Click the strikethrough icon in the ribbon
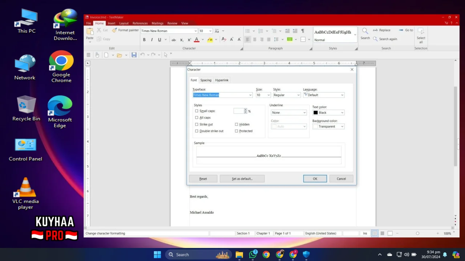This screenshot has height=261, width=465. point(174,40)
